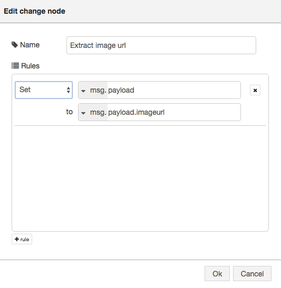
Task: Click the list icon beside Rules
Action: 15,66
